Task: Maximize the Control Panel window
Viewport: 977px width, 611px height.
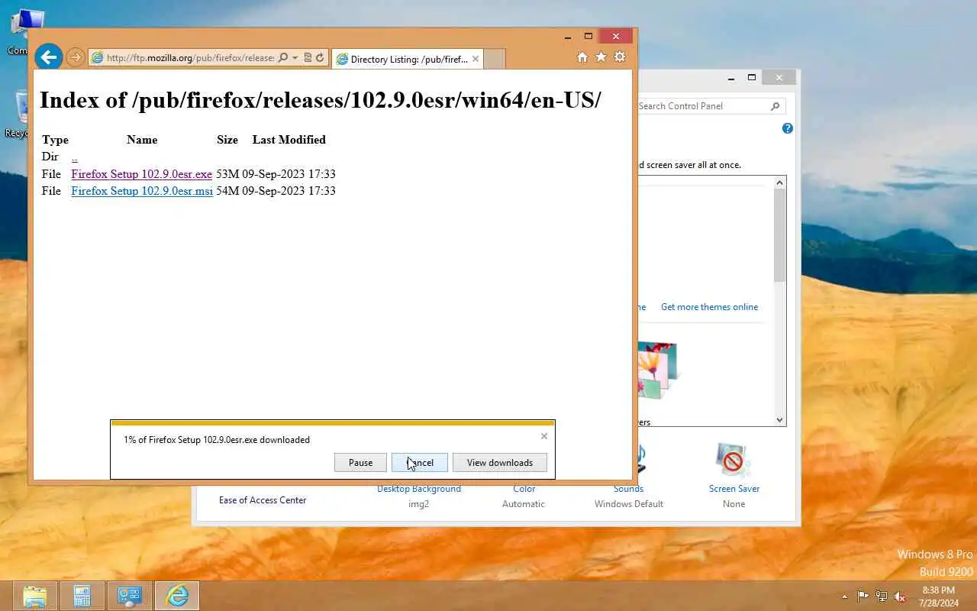Action: coord(752,77)
